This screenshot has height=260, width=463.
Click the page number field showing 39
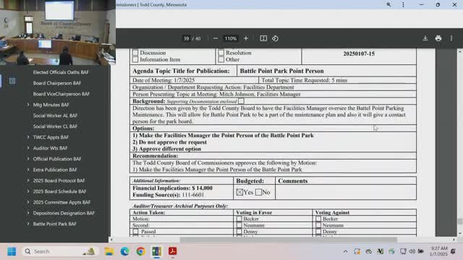[x=186, y=38]
